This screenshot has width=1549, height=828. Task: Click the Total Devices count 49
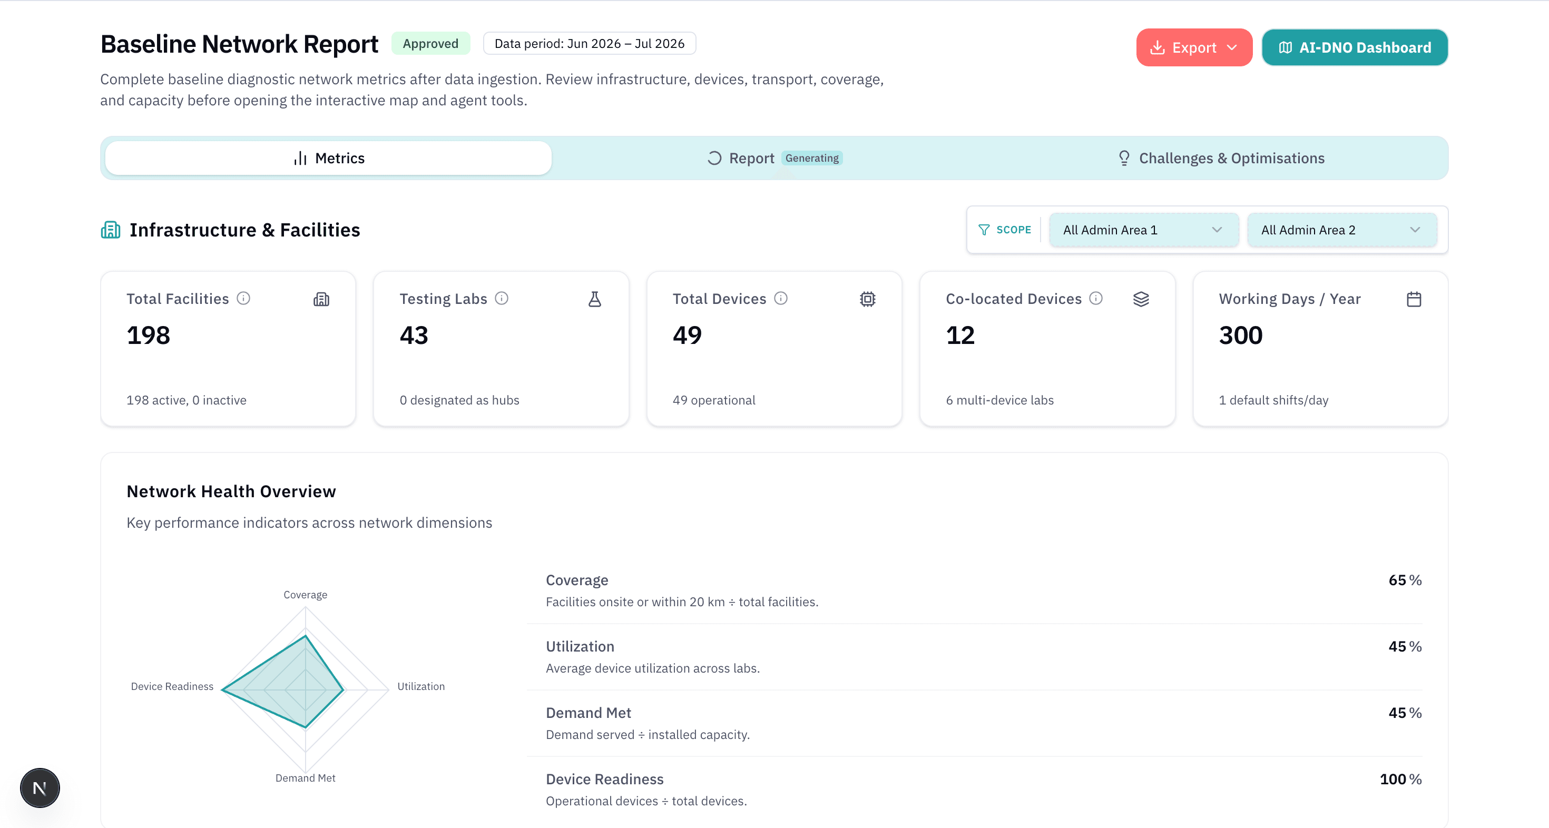(x=688, y=335)
